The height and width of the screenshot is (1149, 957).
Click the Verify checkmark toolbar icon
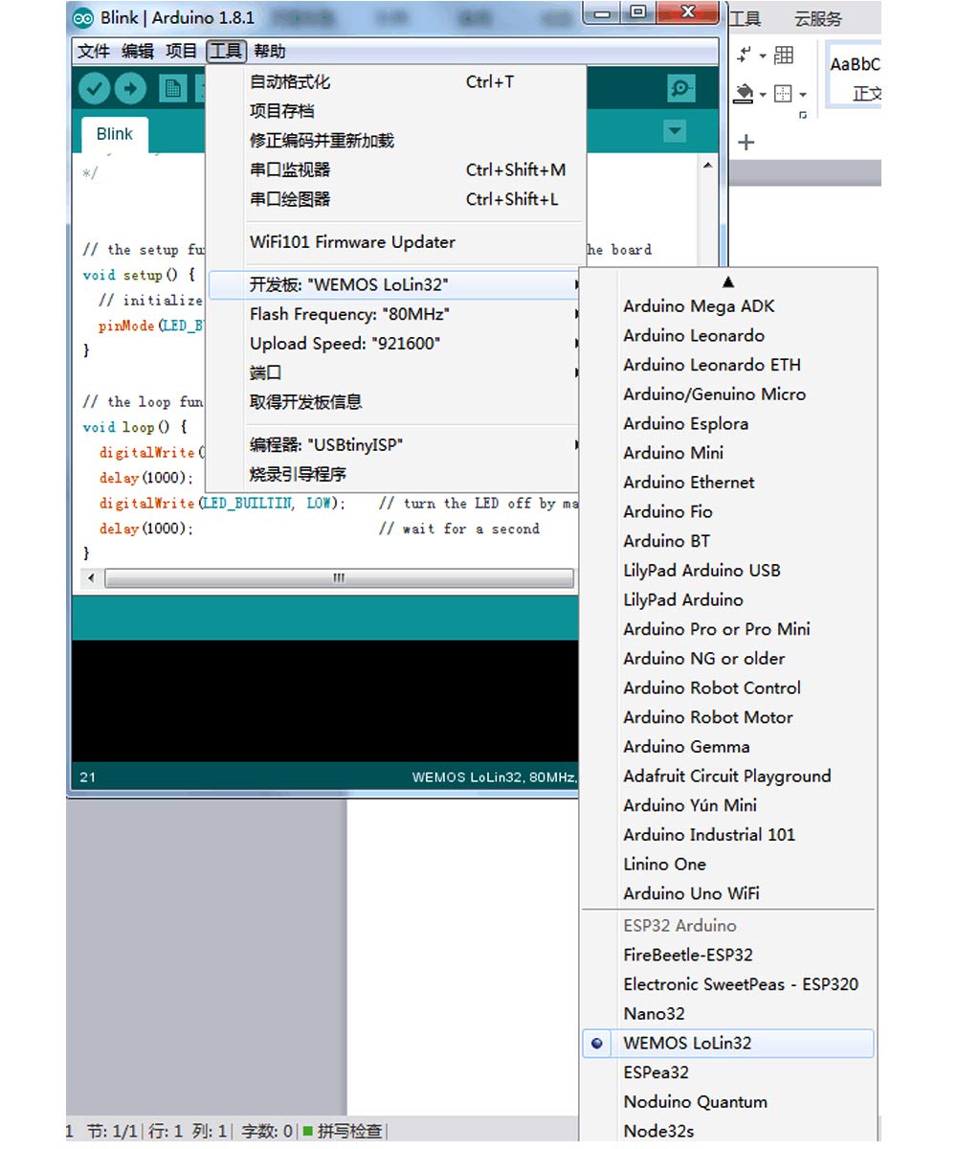point(94,89)
